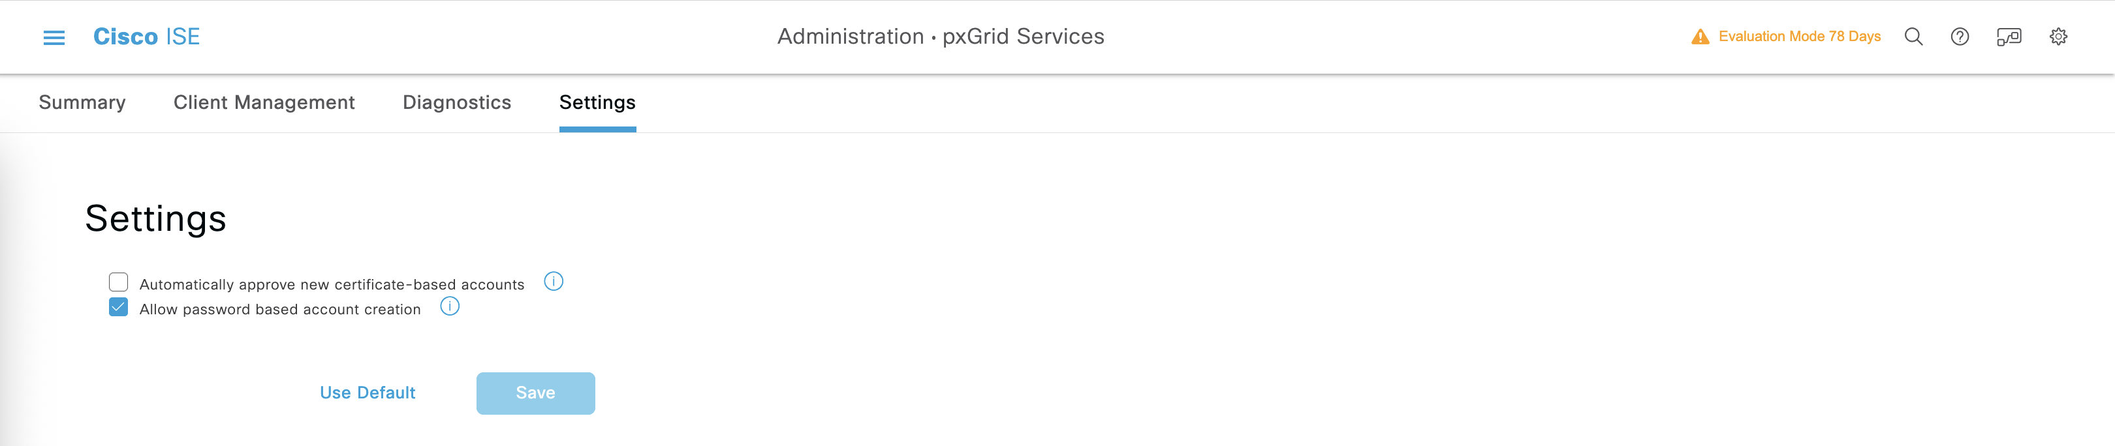Open the help question mark icon

coord(1959,37)
